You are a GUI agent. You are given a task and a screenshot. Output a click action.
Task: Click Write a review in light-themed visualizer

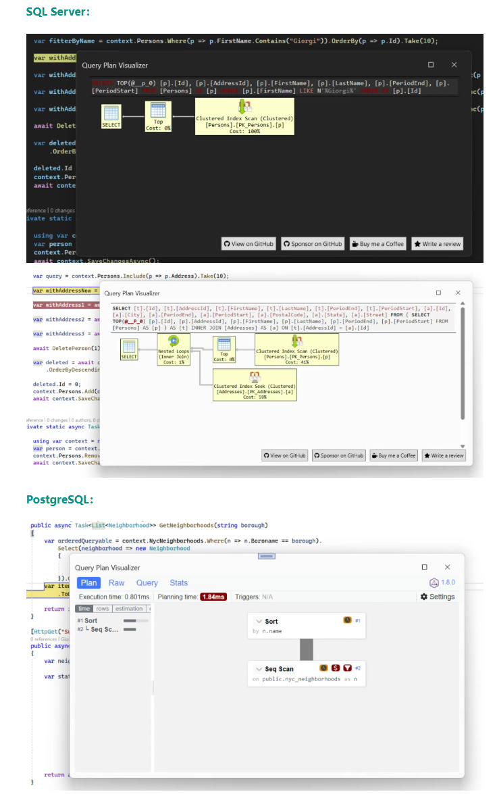coord(444,455)
